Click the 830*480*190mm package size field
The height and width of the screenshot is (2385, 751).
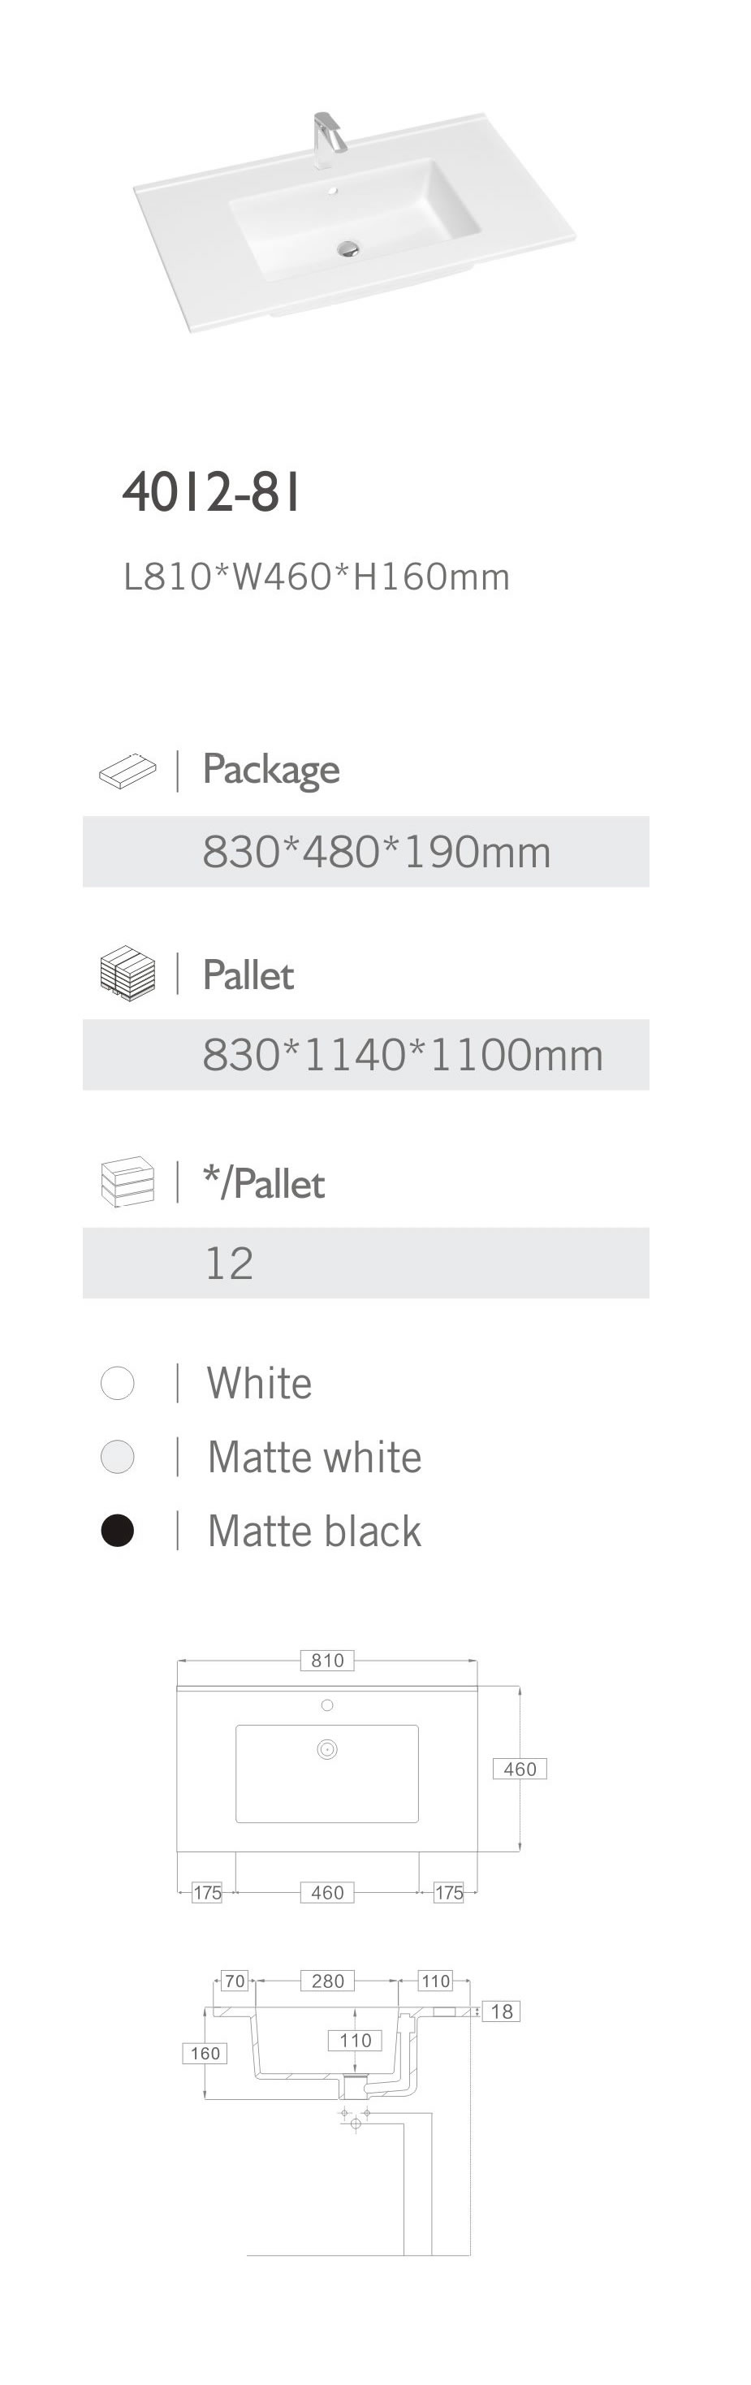pyautogui.click(x=376, y=852)
